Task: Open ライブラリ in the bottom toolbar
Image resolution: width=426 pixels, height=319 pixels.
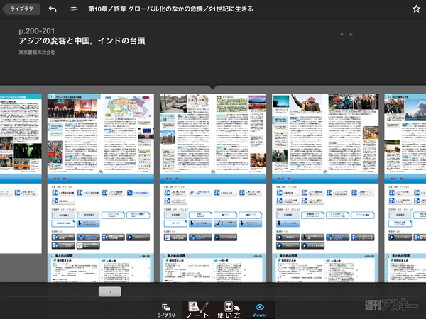Action: click(x=166, y=308)
